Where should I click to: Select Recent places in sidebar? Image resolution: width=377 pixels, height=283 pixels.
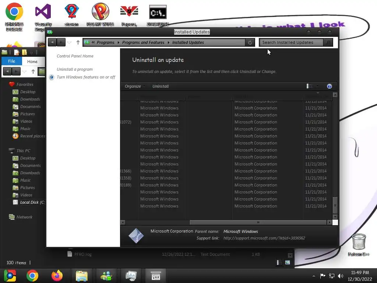[29, 136]
